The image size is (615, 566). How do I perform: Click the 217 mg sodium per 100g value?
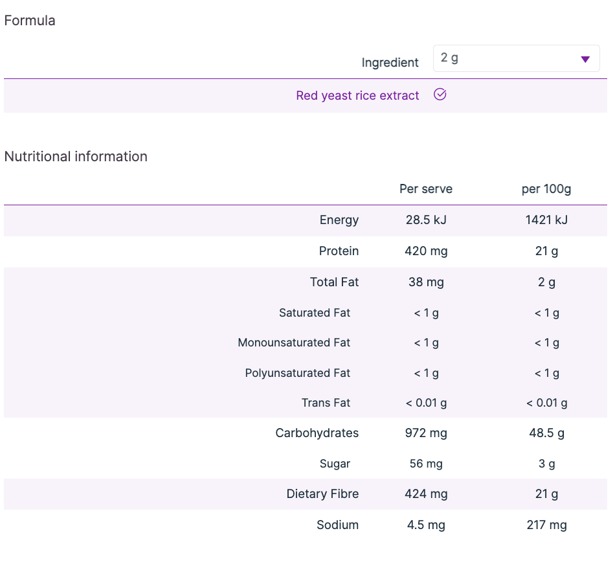546,525
